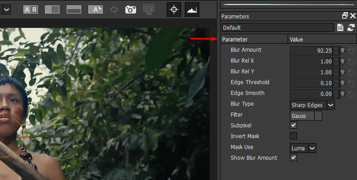The height and width of the screenshot is (180, 357).
Task: Click the Blur Rel Y stepper arrows
Action: pyautogui.click(x=336, y=72)
